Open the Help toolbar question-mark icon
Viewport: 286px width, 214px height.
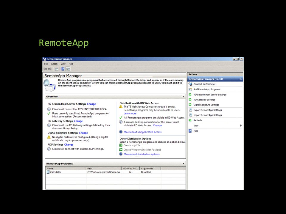pos(63,69)
